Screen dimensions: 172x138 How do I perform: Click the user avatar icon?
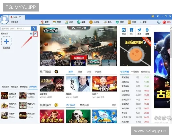point(4,19)
